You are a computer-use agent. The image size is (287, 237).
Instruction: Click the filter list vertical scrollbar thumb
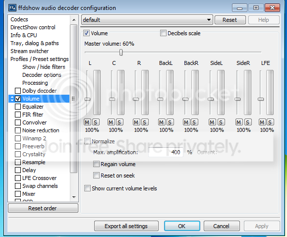point(74,99)
